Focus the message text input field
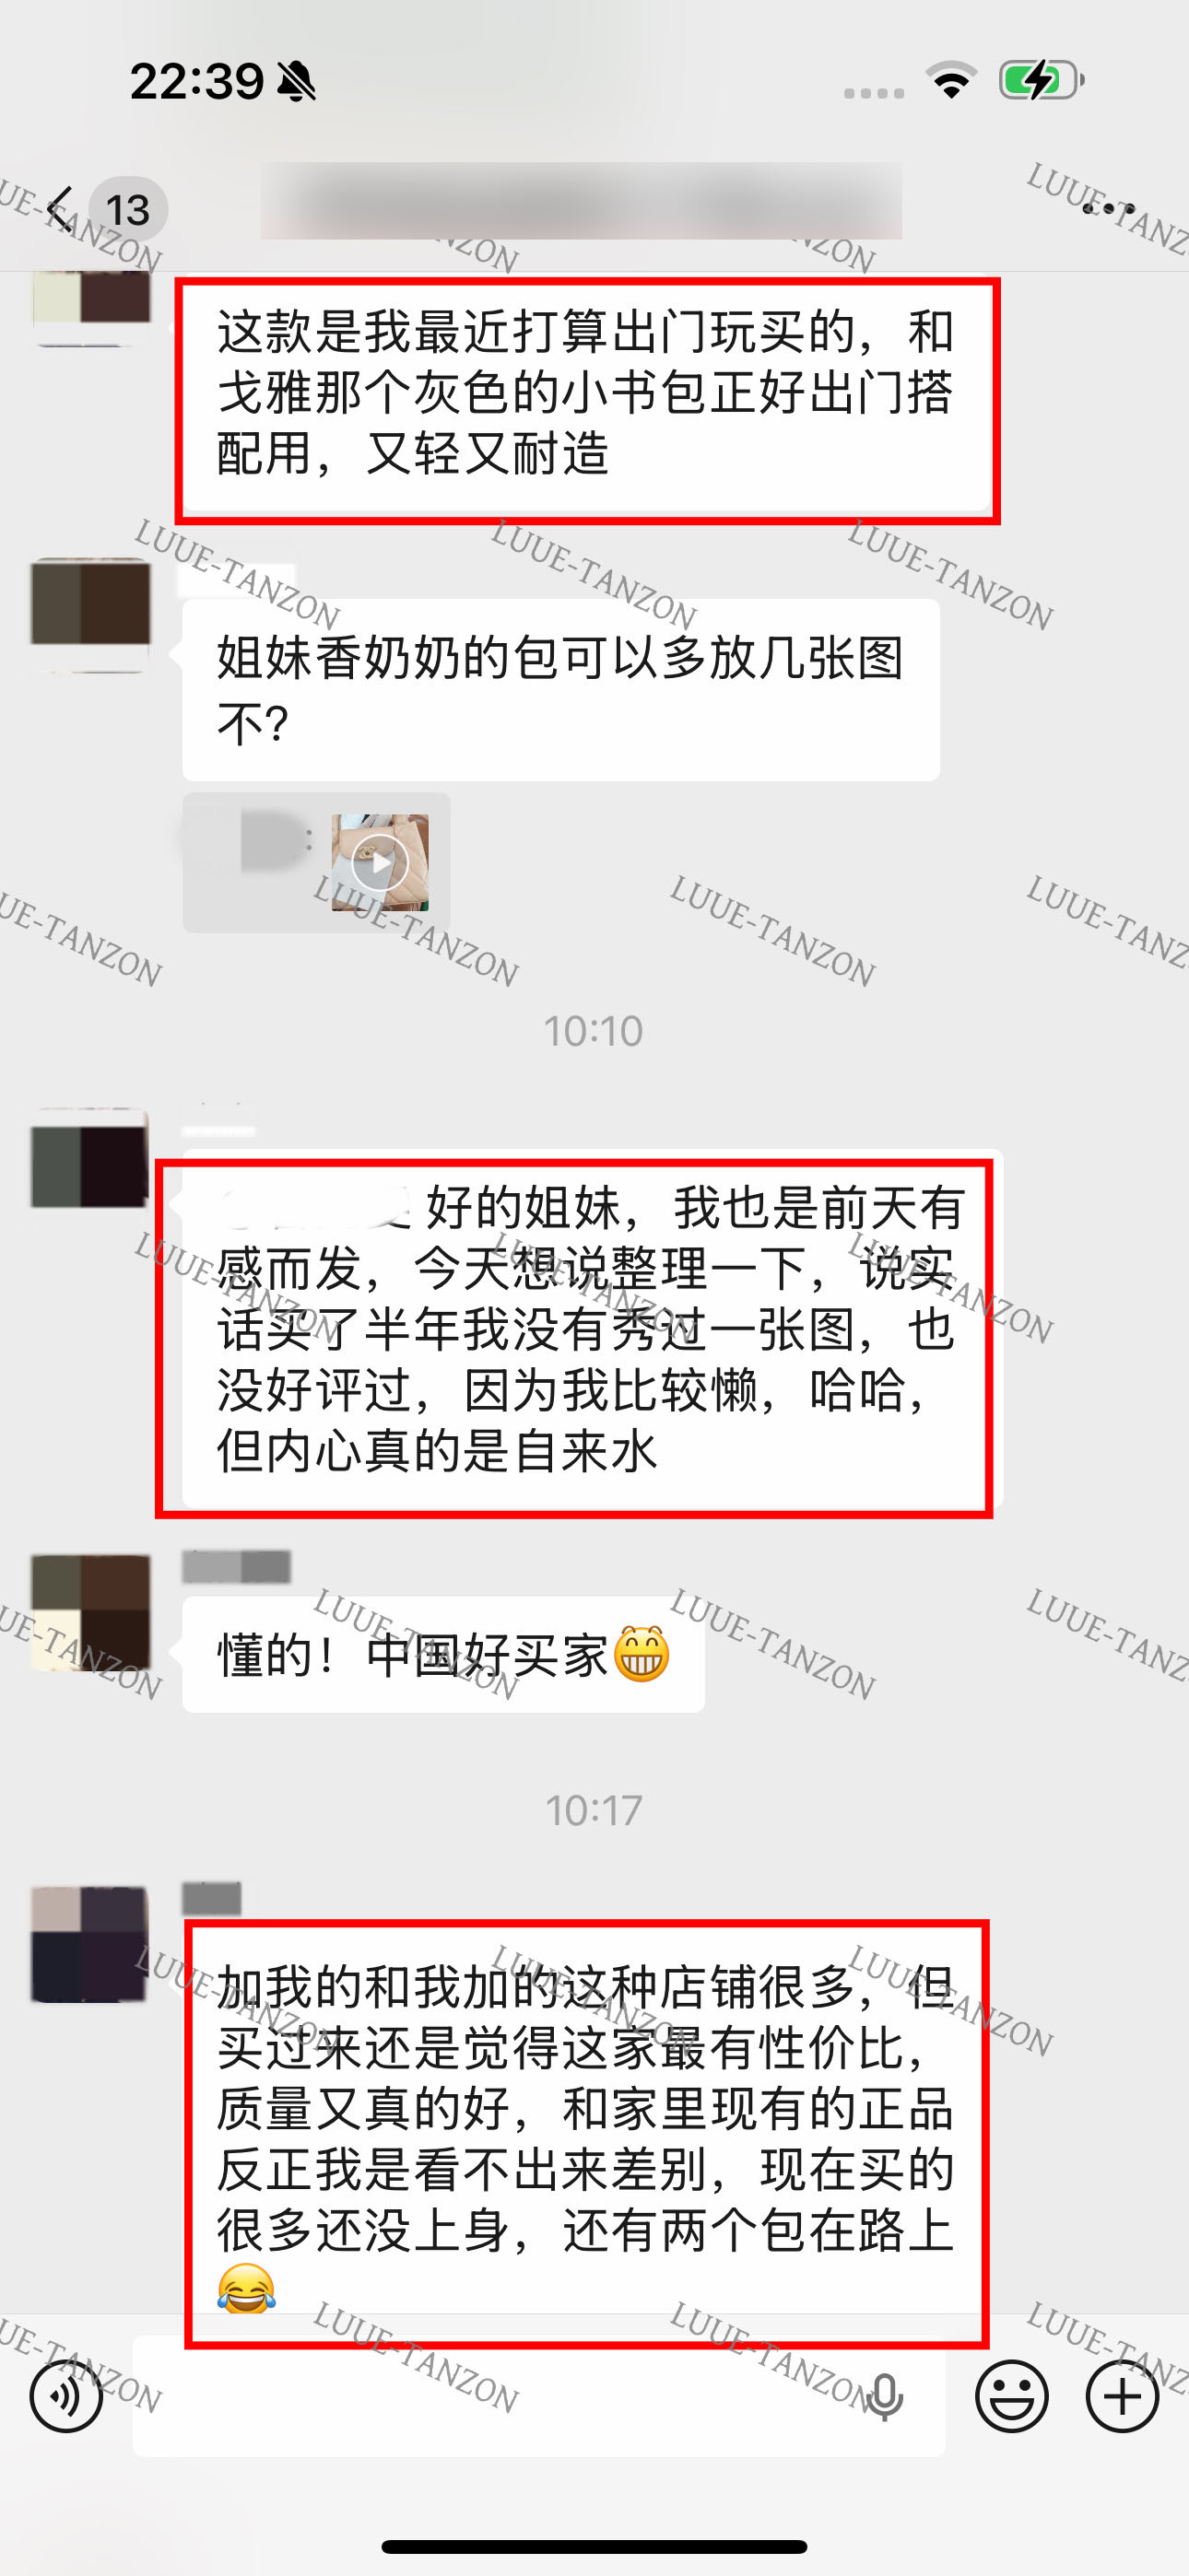This screenshot has height=2576, width=1189. pyautogui.click(x=539, y=2396)
